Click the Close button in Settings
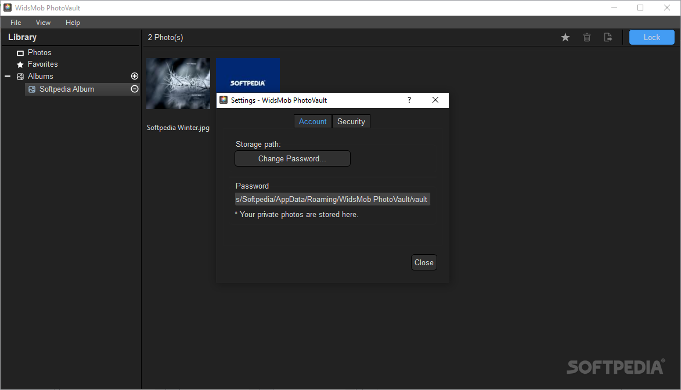Screen dimensions: 681x390 [424, 262]
